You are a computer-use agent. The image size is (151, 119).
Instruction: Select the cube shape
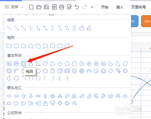tap(60, 71)
